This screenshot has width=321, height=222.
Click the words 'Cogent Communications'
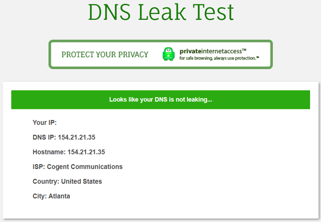click(x=85, y=167)
